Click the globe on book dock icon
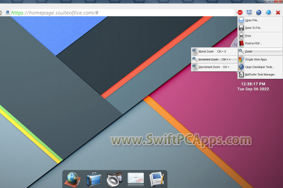Viewport: 283px width, 188px height. pyautogui.click(x=73, y=179)
